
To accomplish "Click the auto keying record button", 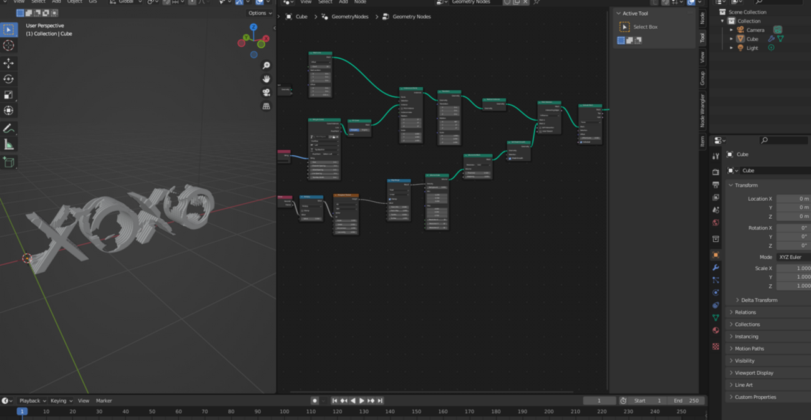I will (x=314, y=401).
